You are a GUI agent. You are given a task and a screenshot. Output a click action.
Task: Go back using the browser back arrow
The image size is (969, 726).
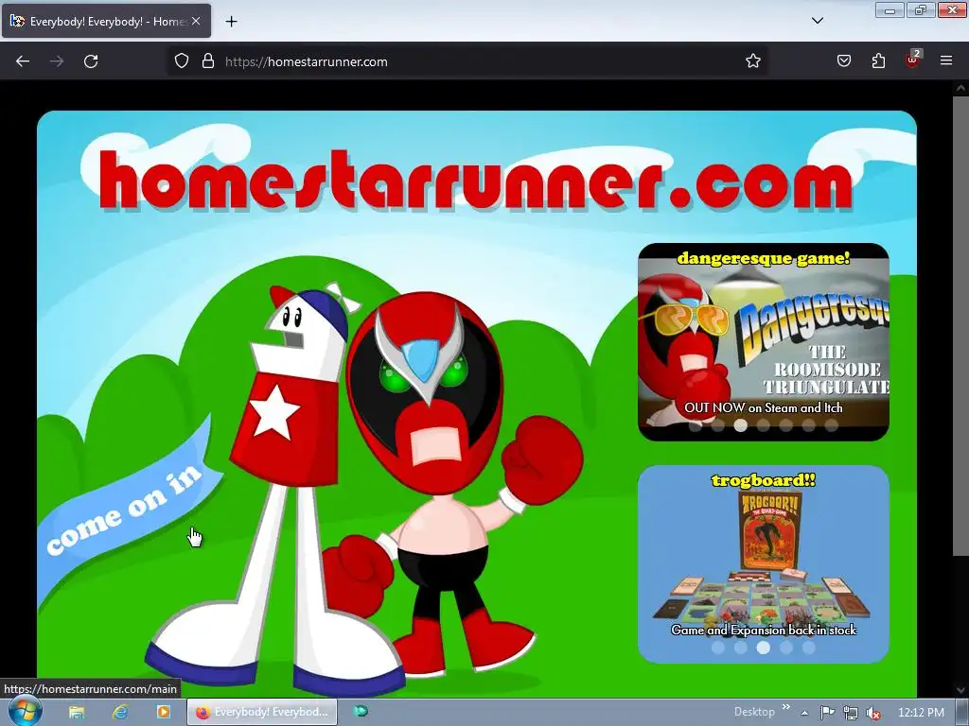click(x=23, y=61)
